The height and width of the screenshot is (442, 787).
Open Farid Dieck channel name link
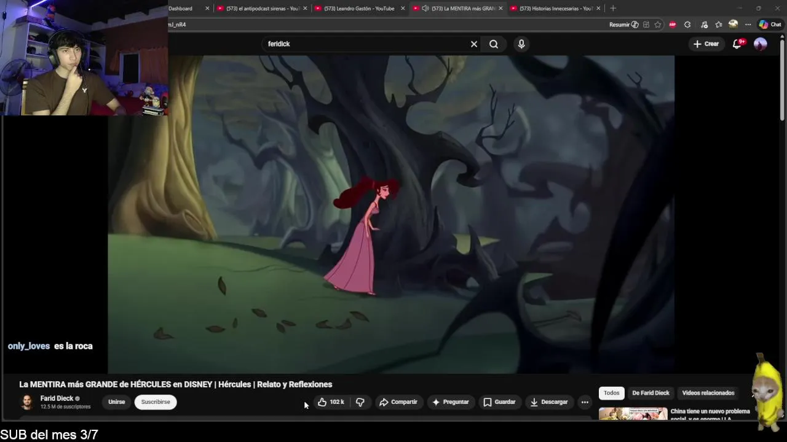(x=57, y=398)
